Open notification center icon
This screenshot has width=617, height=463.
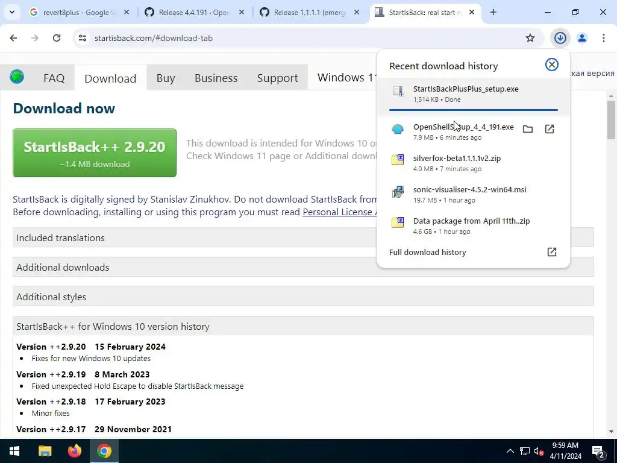598,451
